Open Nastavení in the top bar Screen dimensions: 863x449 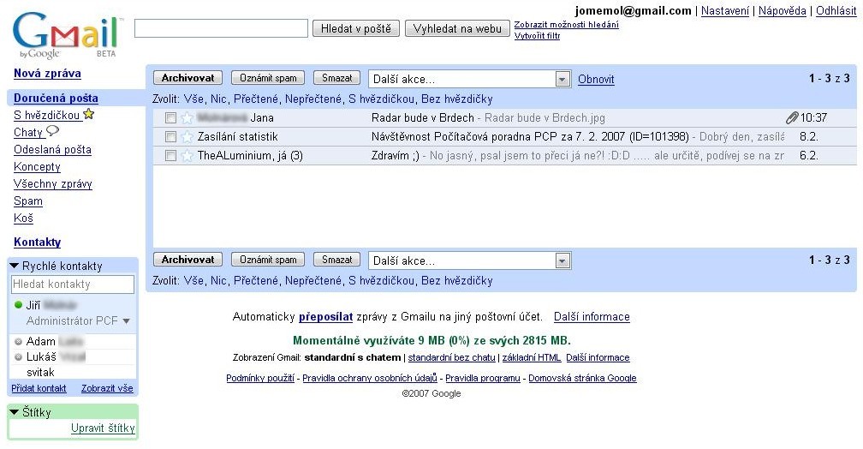point(725,10)
